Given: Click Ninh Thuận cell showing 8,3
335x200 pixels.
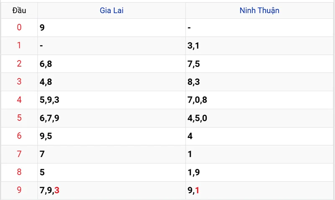Looking at the screenshot, I should click(x=194, y=82).
